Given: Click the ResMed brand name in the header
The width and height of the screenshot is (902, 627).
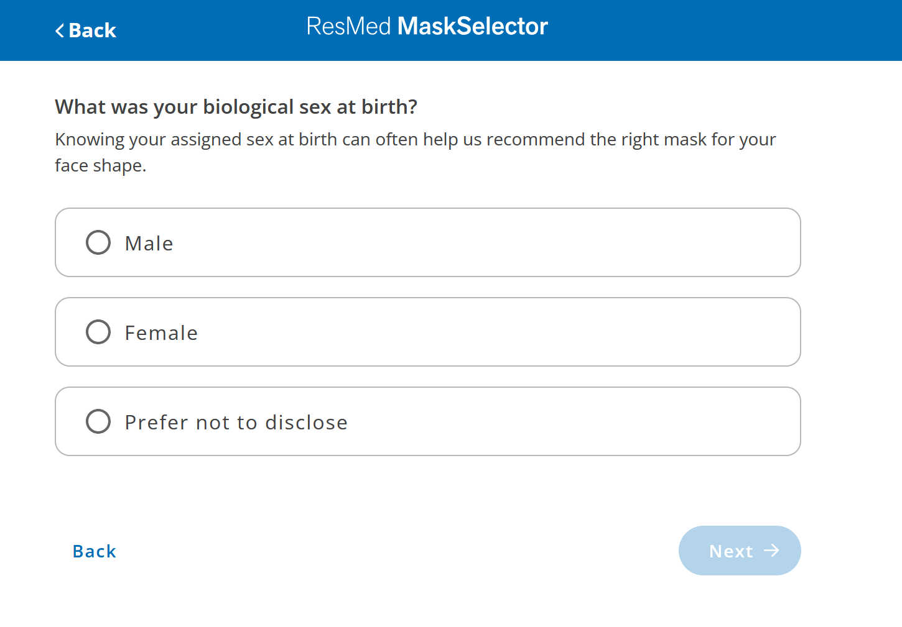Looking at the screenshot, I should (x=349, y=26).
